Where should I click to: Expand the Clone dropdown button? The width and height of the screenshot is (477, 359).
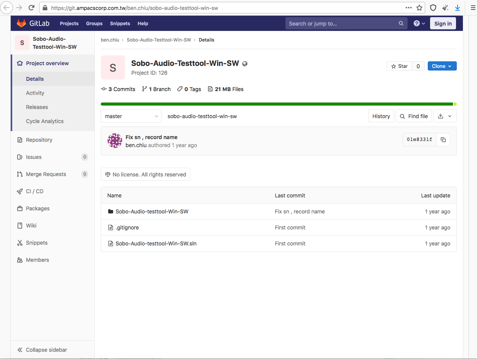(x=442, y=66)
